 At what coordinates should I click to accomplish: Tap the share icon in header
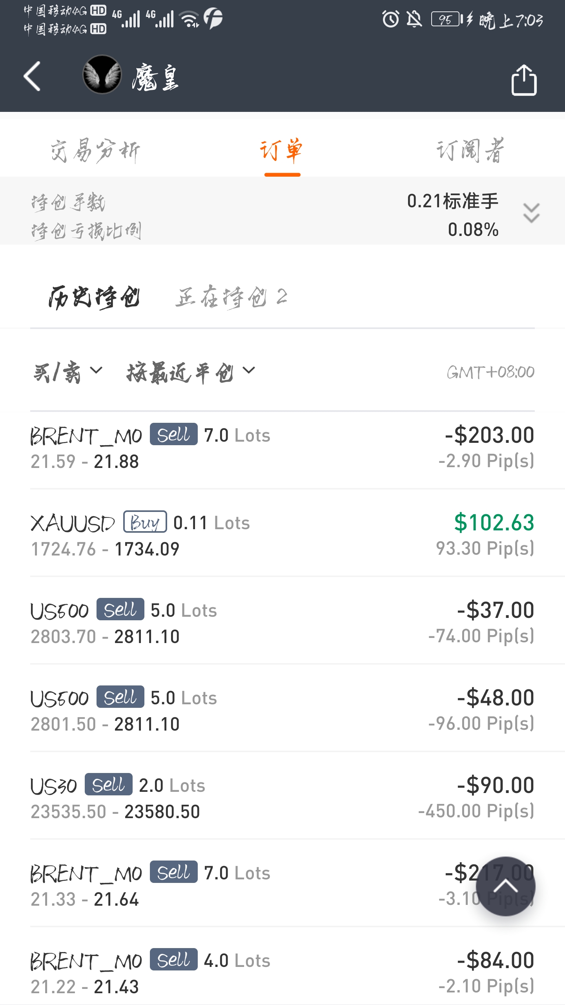(524, 80)
